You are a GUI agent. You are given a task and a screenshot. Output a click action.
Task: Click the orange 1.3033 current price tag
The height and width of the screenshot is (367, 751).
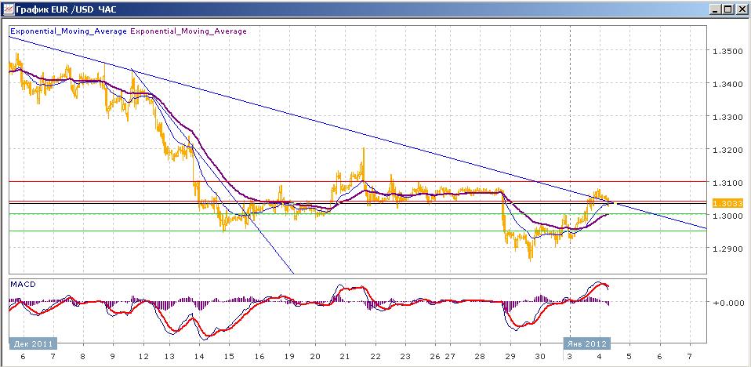(728, 204)
